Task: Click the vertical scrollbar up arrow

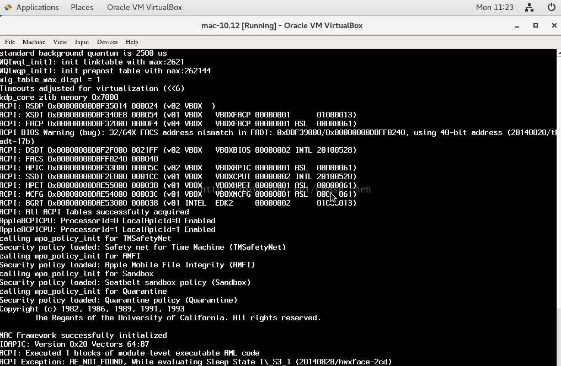Action: tap(559, 53)
